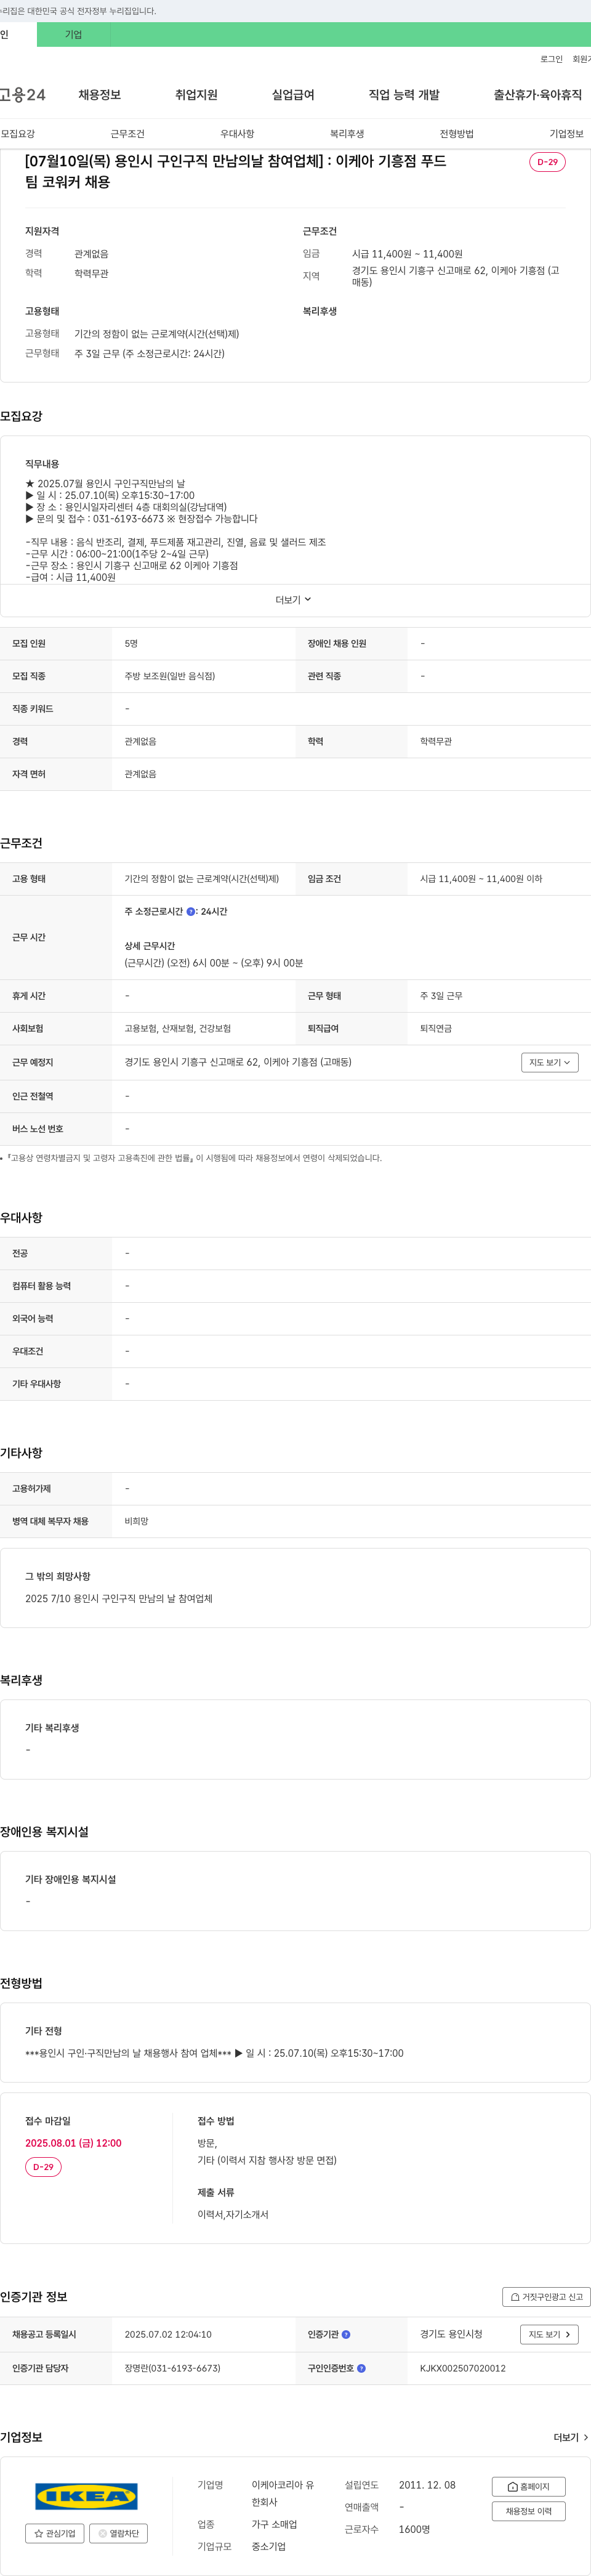Open the company 홈페이지 button

(528, 2486)
